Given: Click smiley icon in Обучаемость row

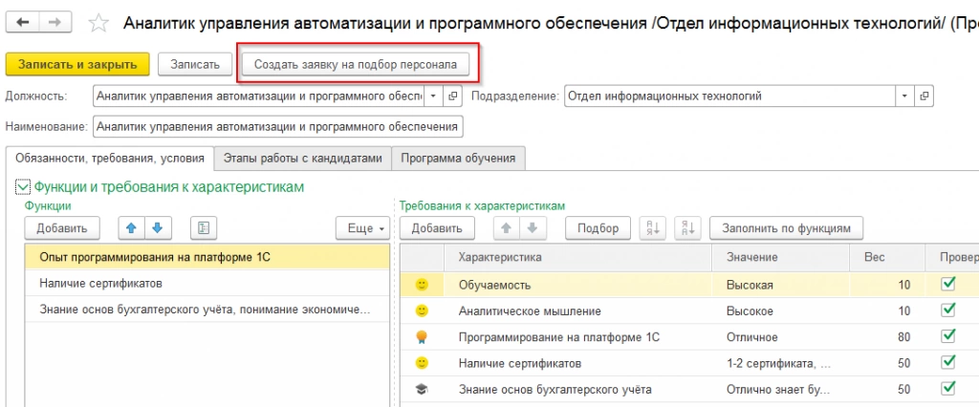Looking at the screenshot, I should tap(422, 285).
